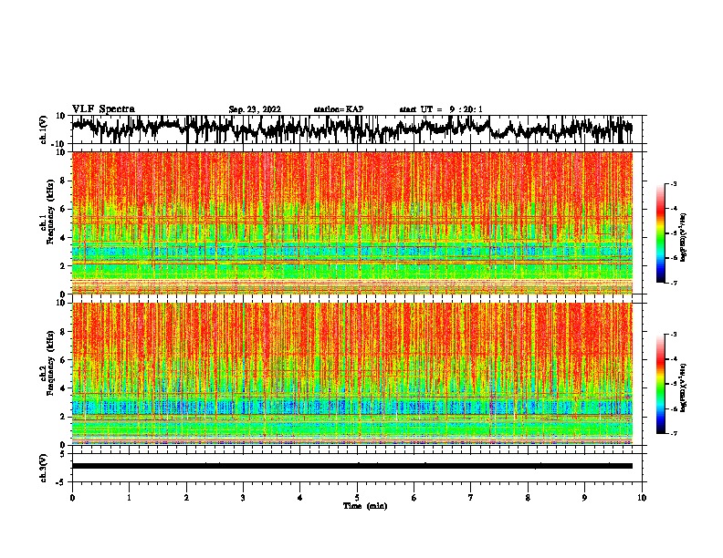The image size is (723, 558).
Task: Click the "ch.1(V)" waveform axis label
Action: [x=44, y=129]
